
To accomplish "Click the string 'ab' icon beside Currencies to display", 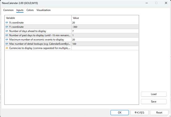I will (x=7, y=48).
